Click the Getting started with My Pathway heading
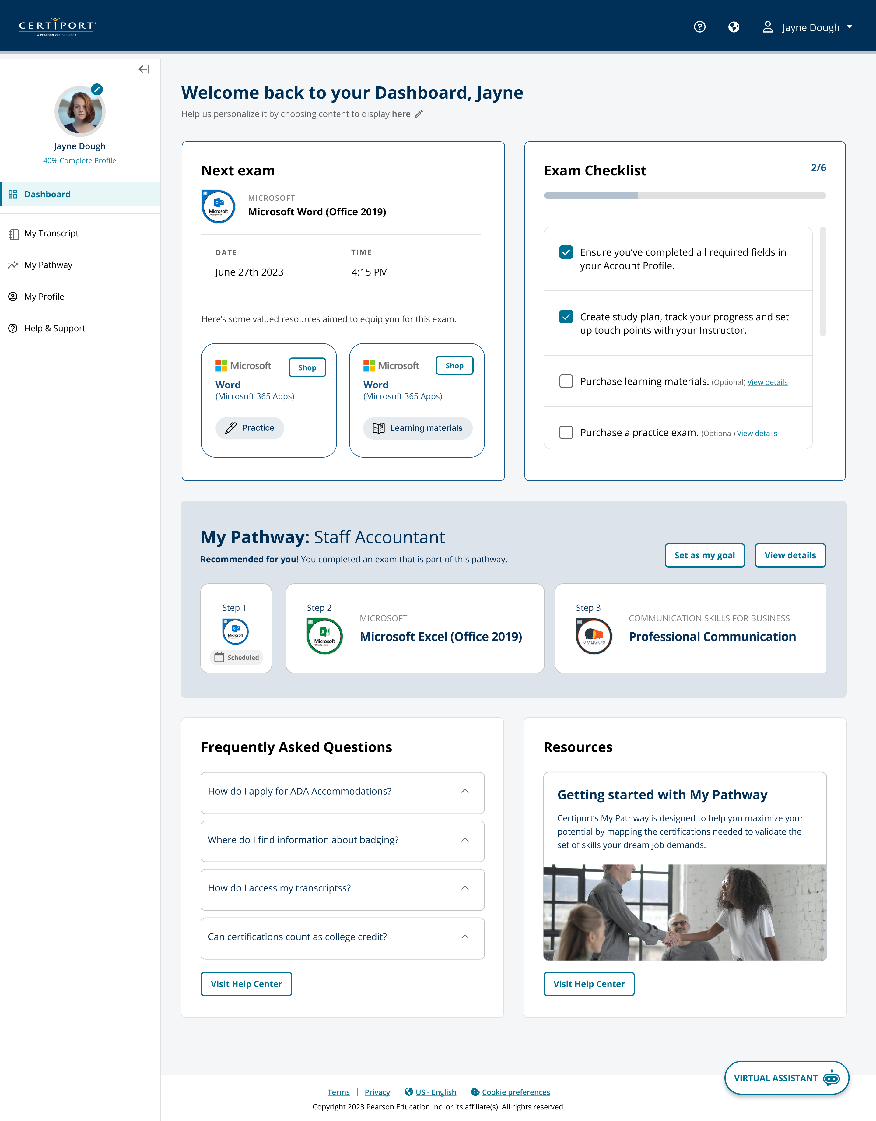 pos(662,795)
